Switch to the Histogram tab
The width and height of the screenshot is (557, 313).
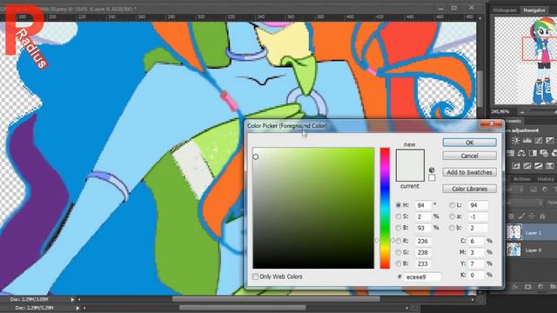(x=505, y=10)
